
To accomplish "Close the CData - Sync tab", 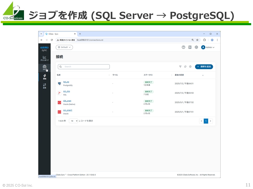I will point(75,34).
